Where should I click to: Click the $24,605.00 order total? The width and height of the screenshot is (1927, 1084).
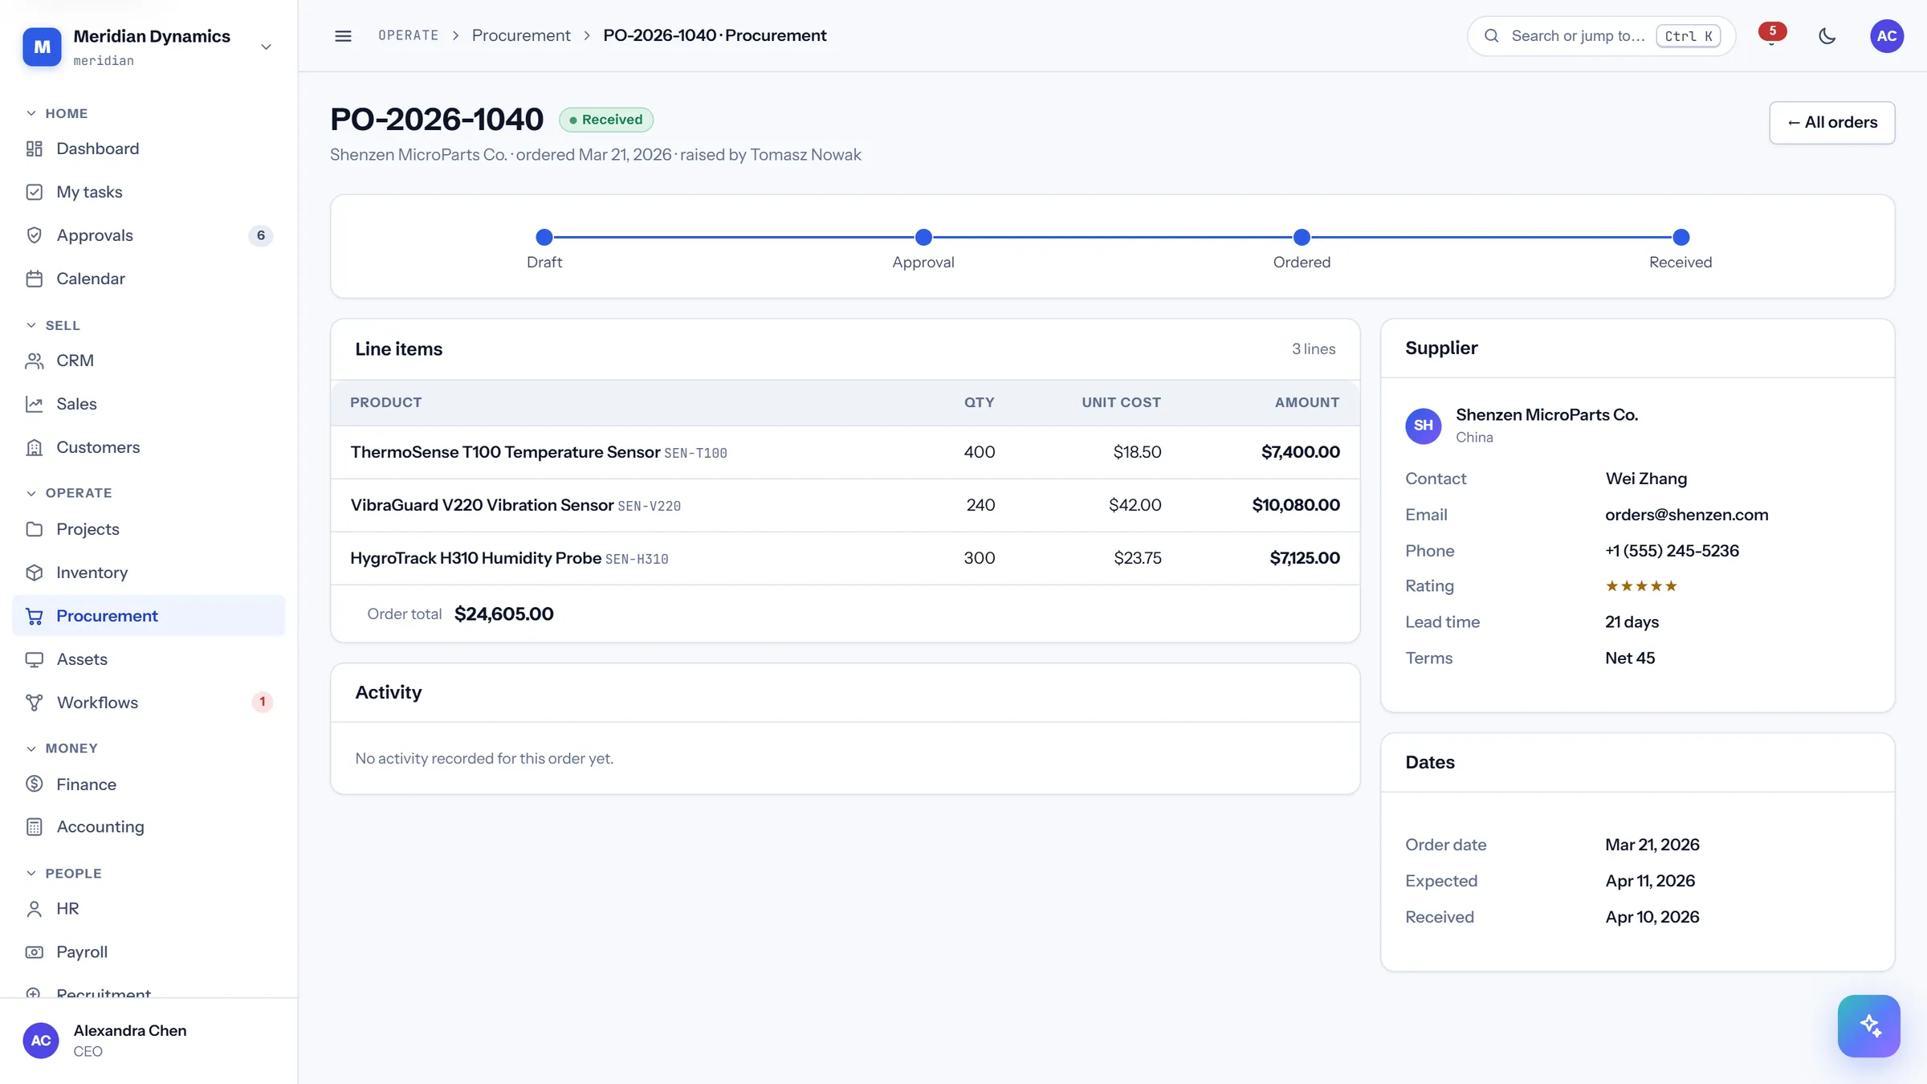503,614
